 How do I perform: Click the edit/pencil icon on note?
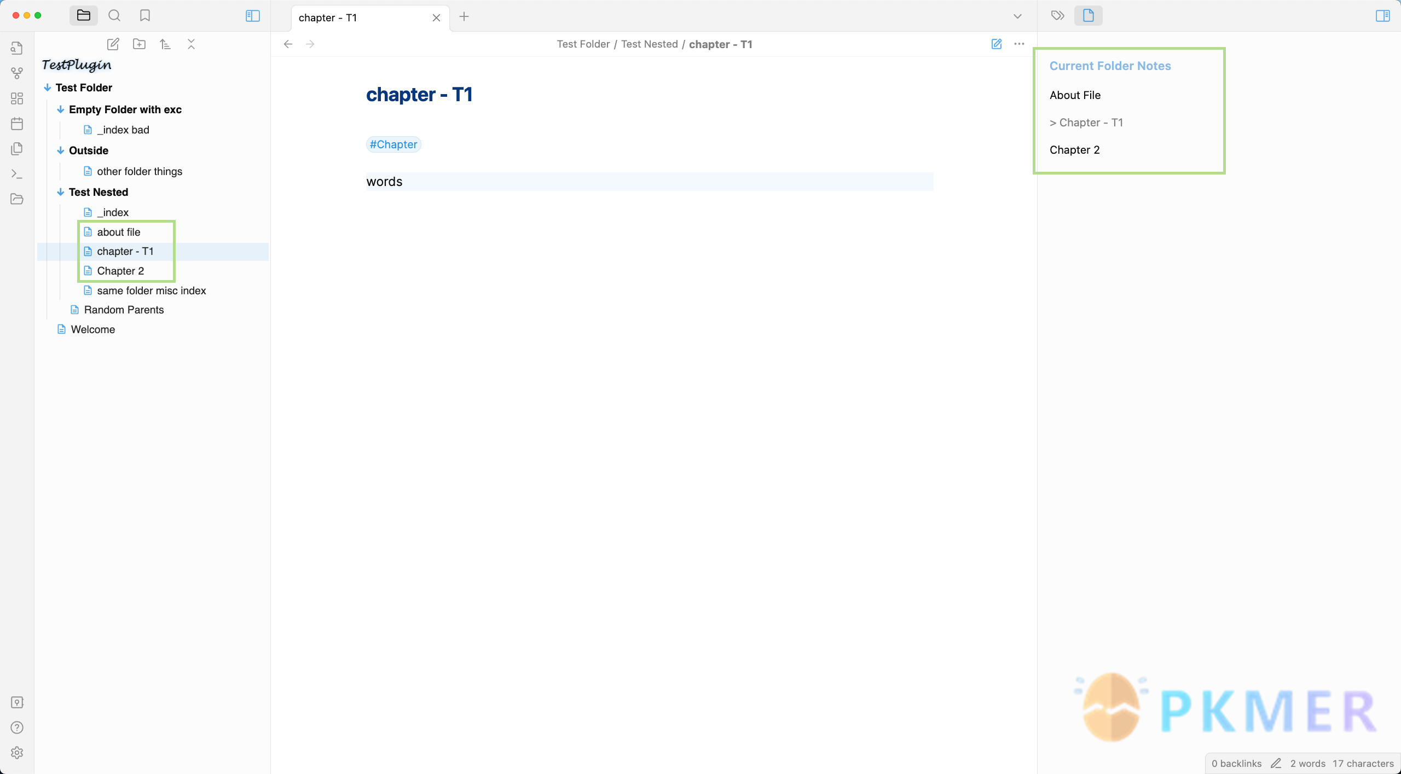pos(997,43)
